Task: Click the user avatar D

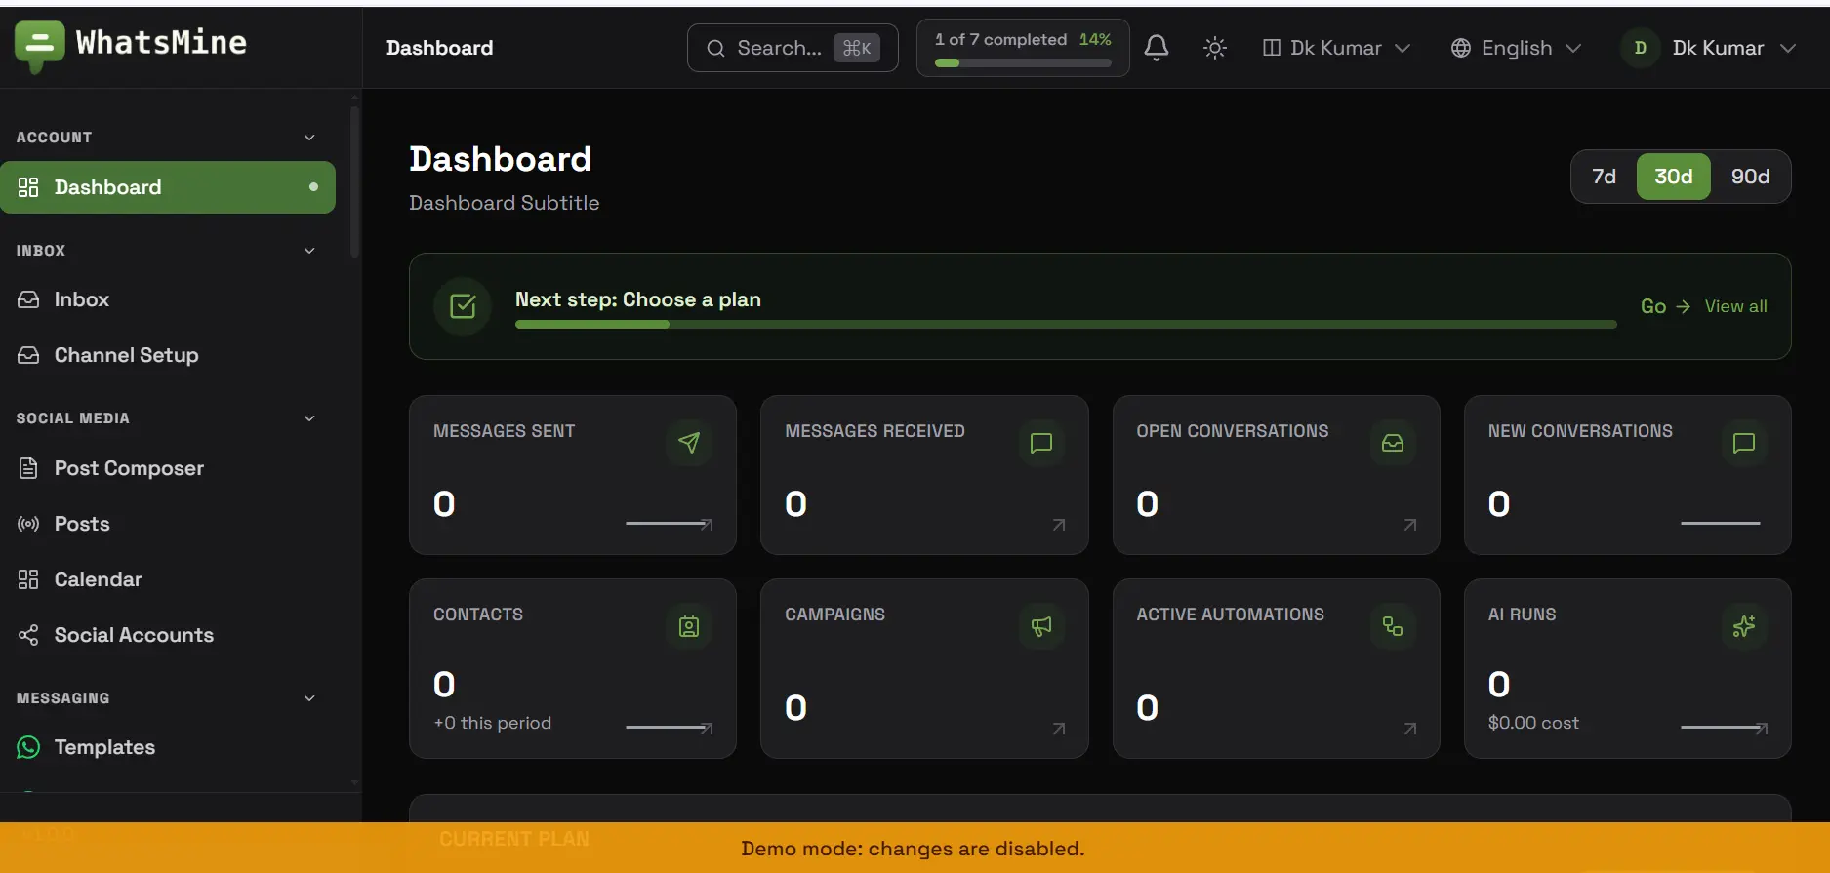Action: [1641, 48]
